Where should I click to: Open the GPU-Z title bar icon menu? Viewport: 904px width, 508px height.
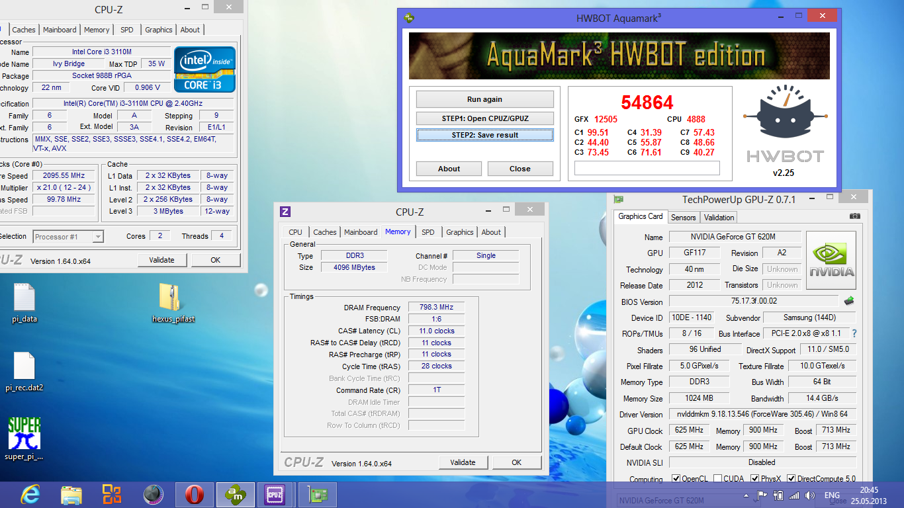[619, 199]
